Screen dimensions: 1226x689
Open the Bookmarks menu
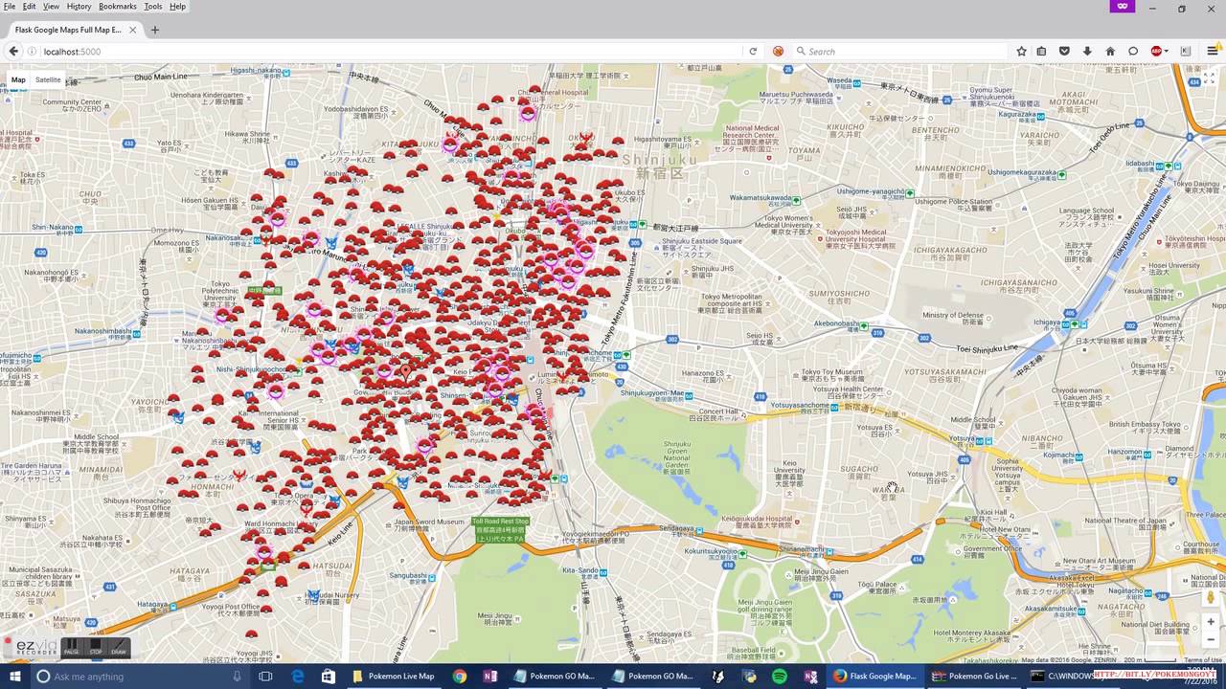118,7
